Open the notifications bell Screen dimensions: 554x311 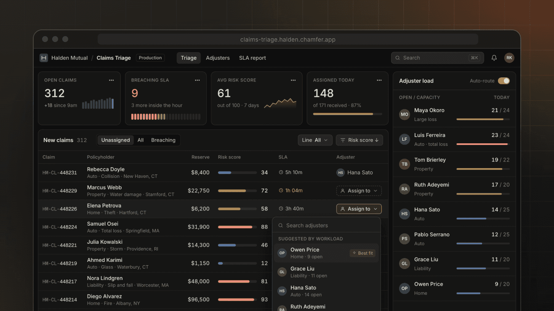pyautogui.click(x=494, y=58)
